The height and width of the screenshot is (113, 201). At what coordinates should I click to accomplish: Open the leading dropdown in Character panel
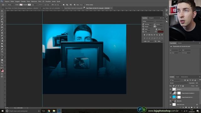click(163, 24)
